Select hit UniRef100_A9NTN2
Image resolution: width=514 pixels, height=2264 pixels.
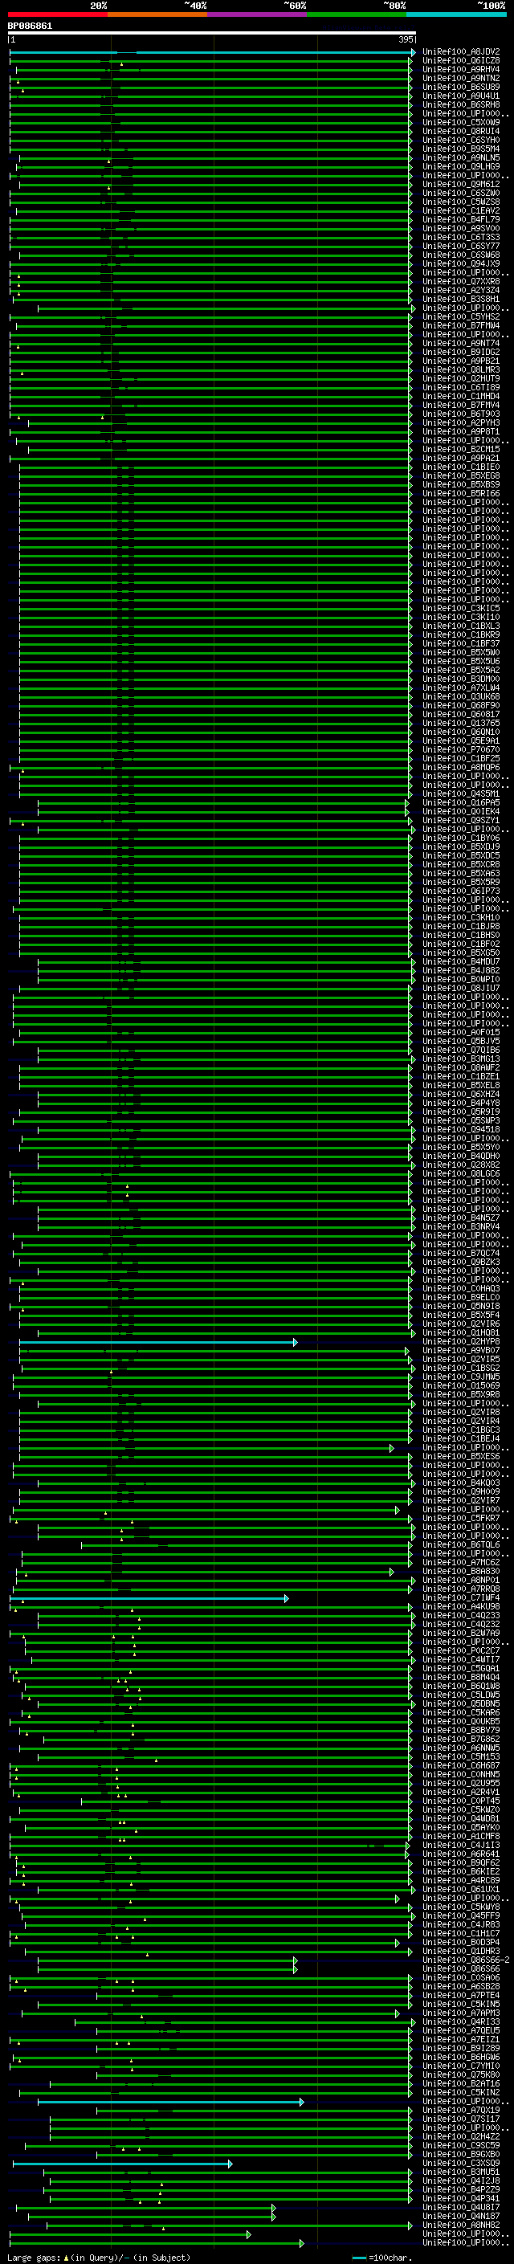click(x=461, y=78)
